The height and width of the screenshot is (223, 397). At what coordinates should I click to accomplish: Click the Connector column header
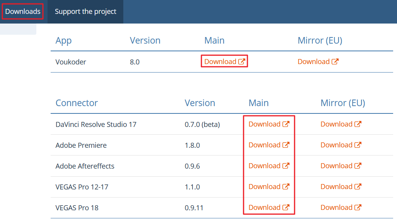coord(77,103)
